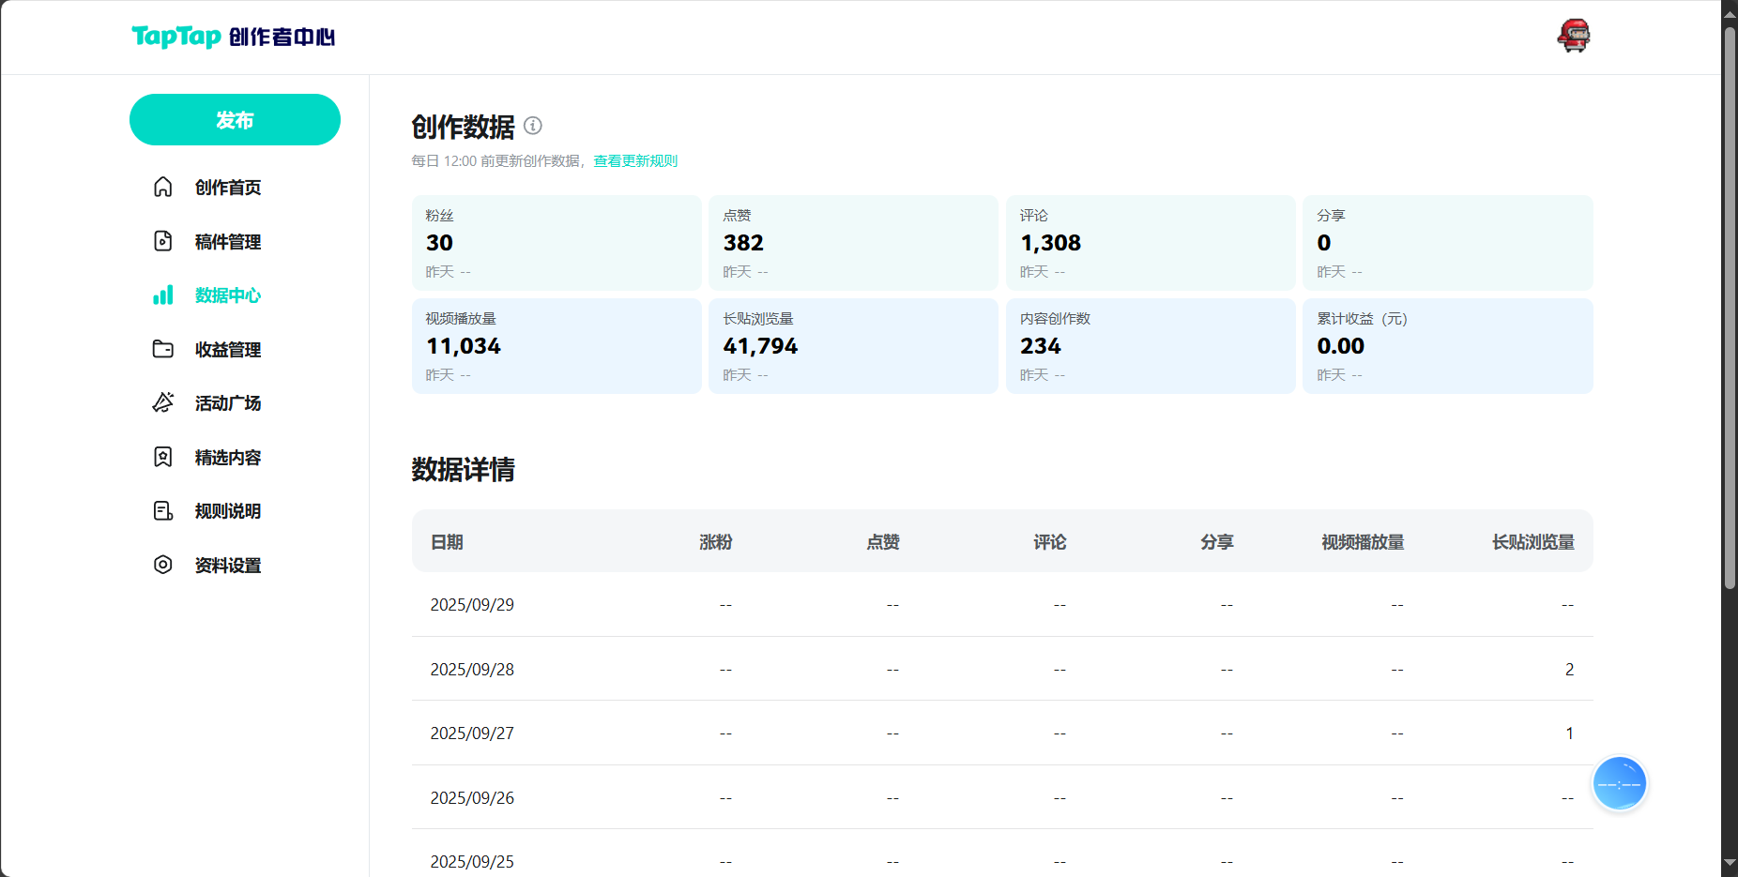Click the rules icon beside 规则说明

coord(163,511)
